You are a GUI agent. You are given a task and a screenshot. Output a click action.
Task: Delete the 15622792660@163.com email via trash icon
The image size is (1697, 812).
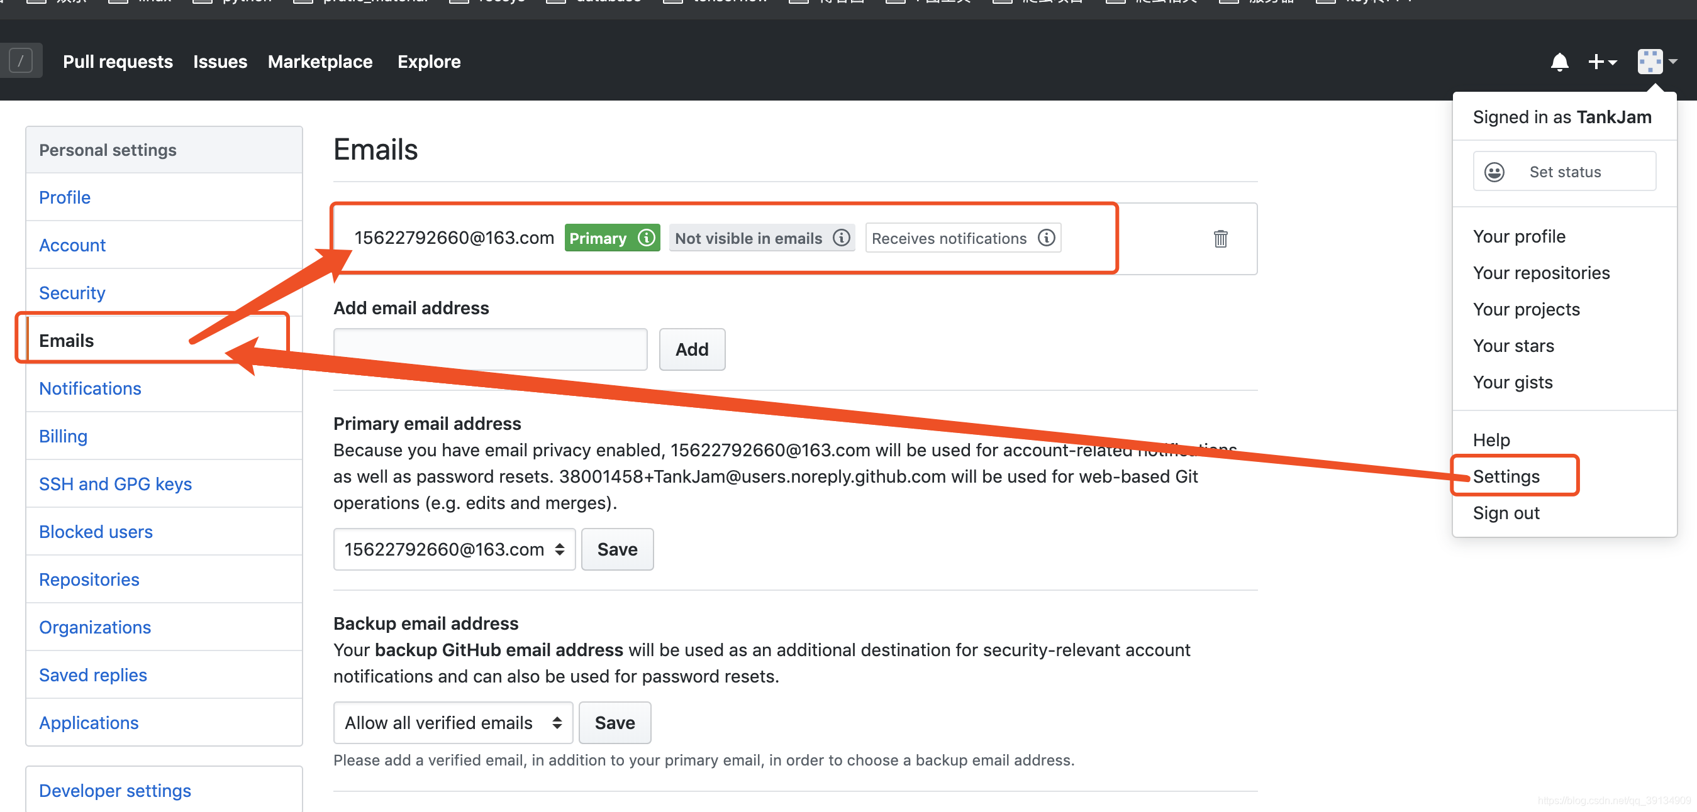tap(1220, 238)
